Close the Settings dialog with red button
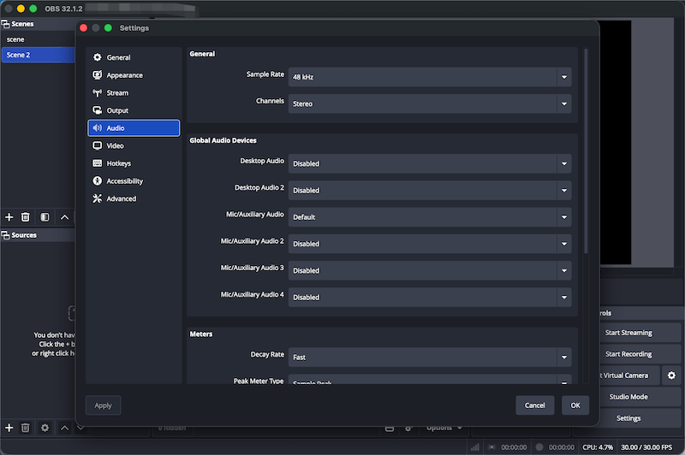Screen dimensions: 685x455 coord(83,28)
